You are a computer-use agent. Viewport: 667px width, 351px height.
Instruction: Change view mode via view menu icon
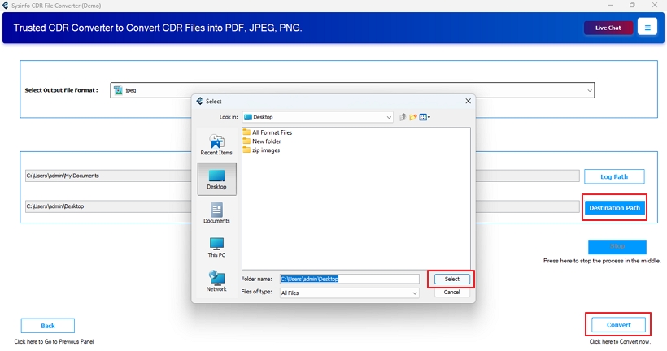pos(424,117)
